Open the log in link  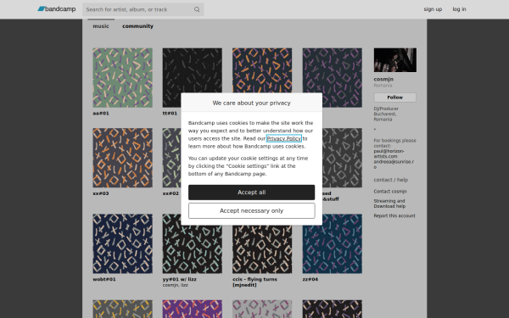pos(459,9)
